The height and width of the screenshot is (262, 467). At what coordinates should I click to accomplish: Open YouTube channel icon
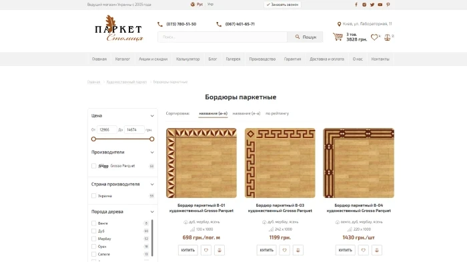click(380, 5)
